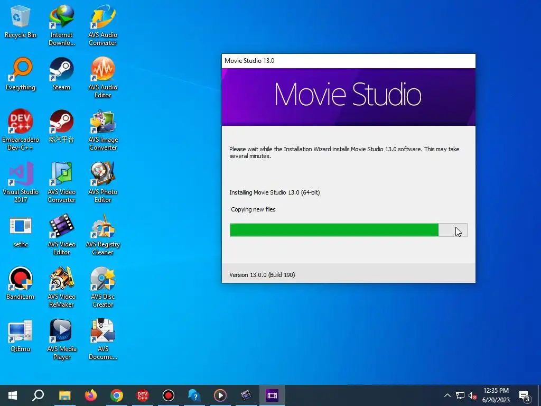This screenshot has width=541, height=406.
Task: Select the AVS Disc Creator desktop shortcut
Action: click(103, 287)
